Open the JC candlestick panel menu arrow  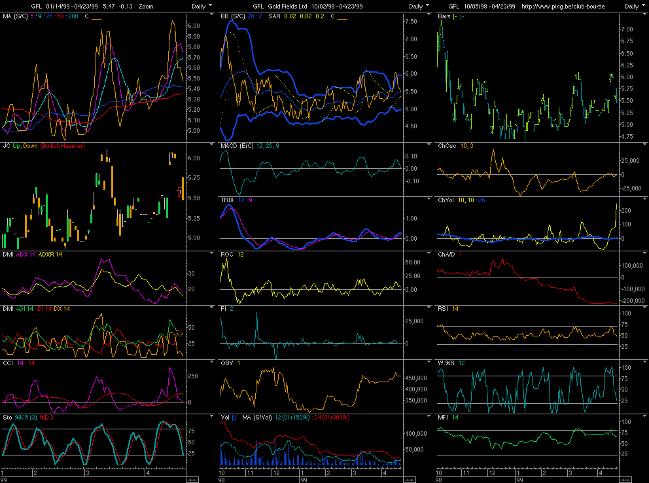pos(212,145)
